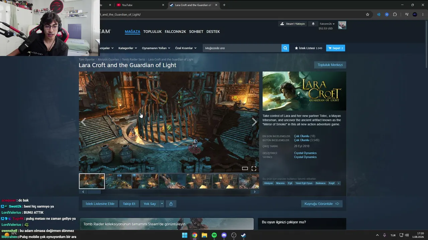
Task: Click the store search magnifier icon
Action: 285,48
